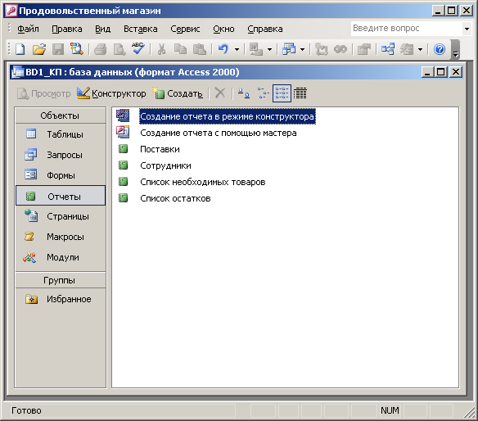
Task: Open Microsoft Access Help icon
Action: coord(440,49)
